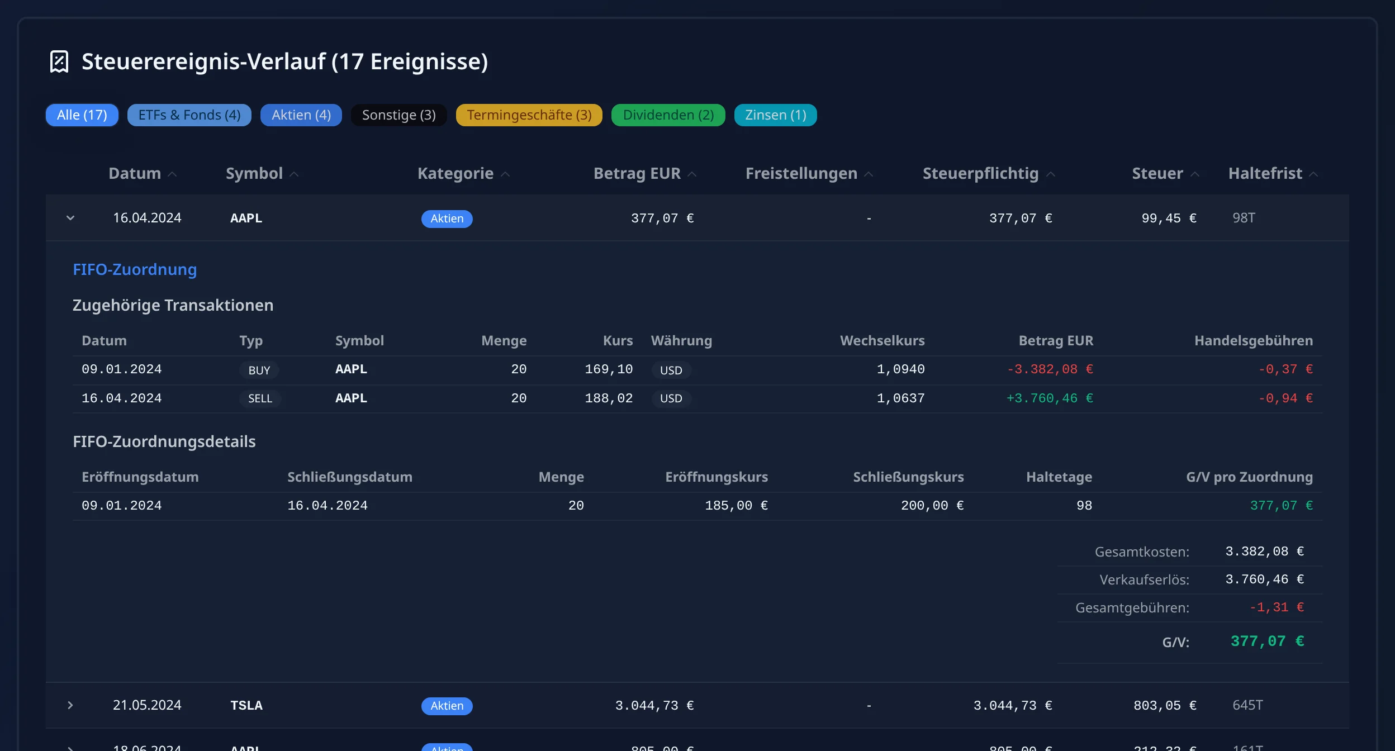Select the -3.382,08 € buy amount
This screenshot has width=1395, height=751.
tap(1050, 369)
